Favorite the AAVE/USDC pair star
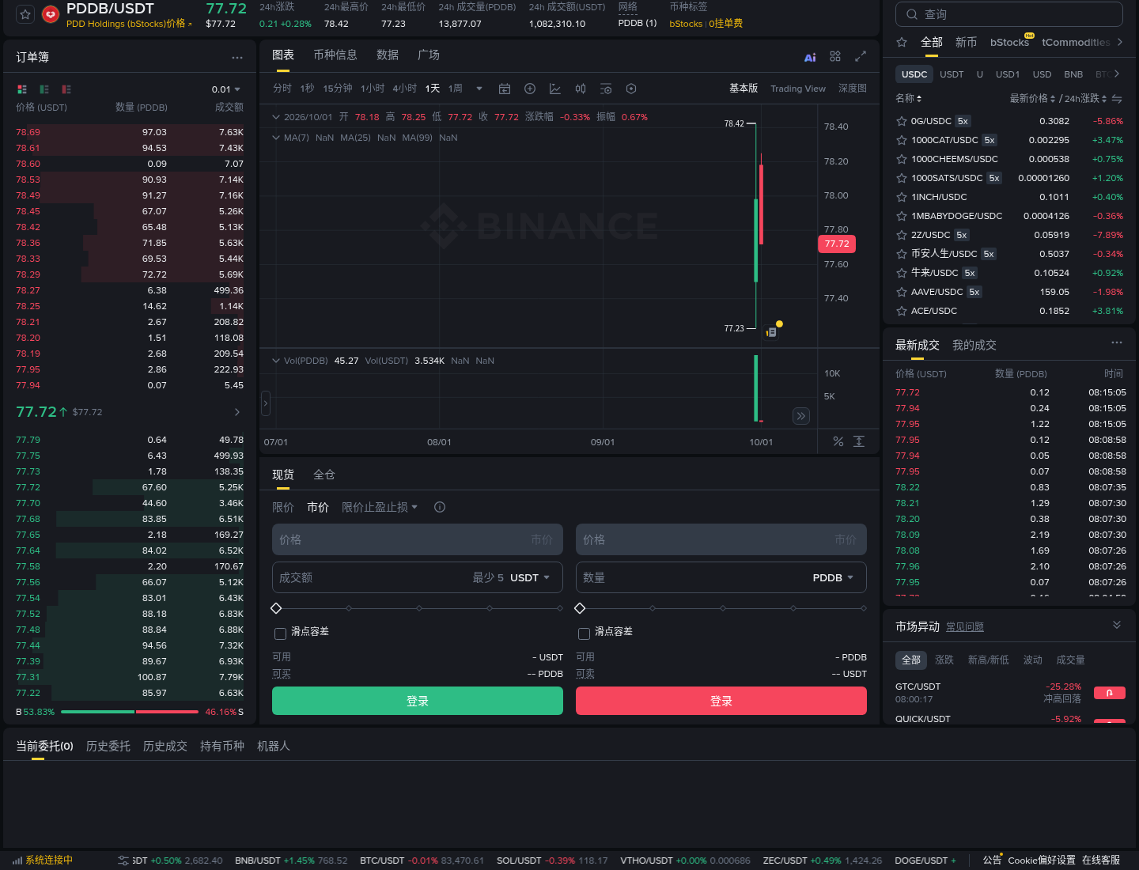1139x870 pixels. tap(901, 292)
